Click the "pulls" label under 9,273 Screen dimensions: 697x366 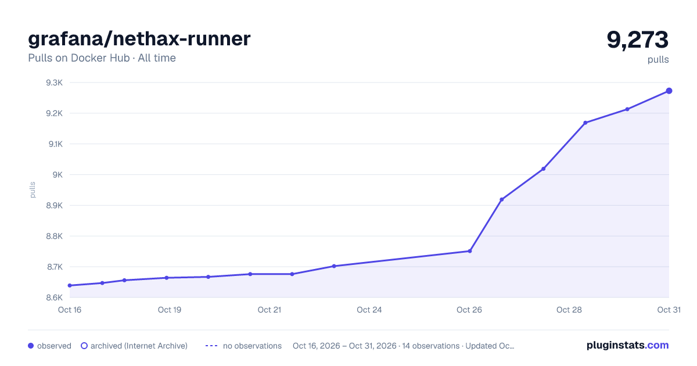click(658, 59)
